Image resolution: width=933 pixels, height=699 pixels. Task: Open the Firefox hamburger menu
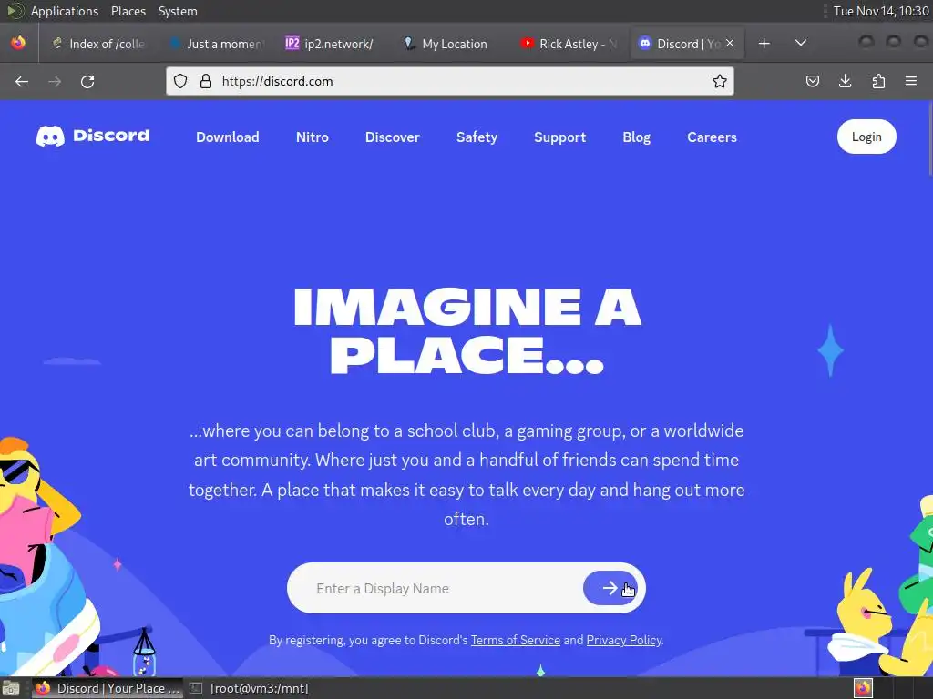(x=911, y=81)
